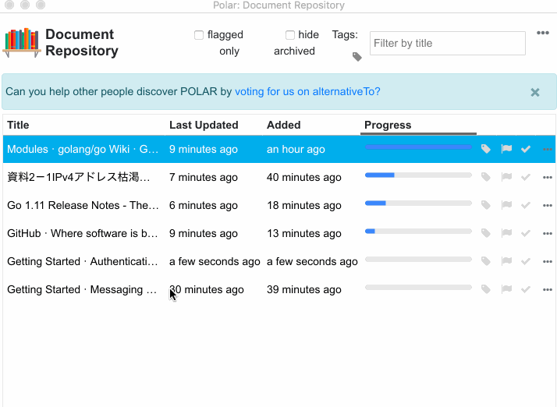The height and width of the screenshot is (407, 557).
Task: Archive Getting Started Authentication via checkmark
Action: [526, 261]
